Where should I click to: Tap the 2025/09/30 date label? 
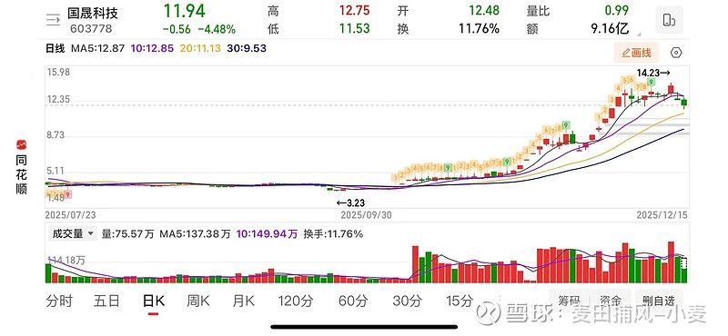(x=367, y=215)
